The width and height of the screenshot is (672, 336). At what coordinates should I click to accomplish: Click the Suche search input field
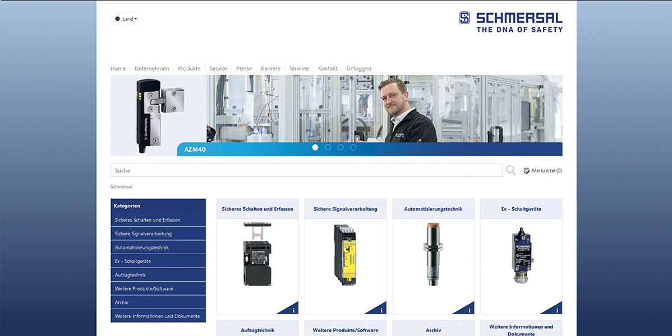[x=306, y=170]
